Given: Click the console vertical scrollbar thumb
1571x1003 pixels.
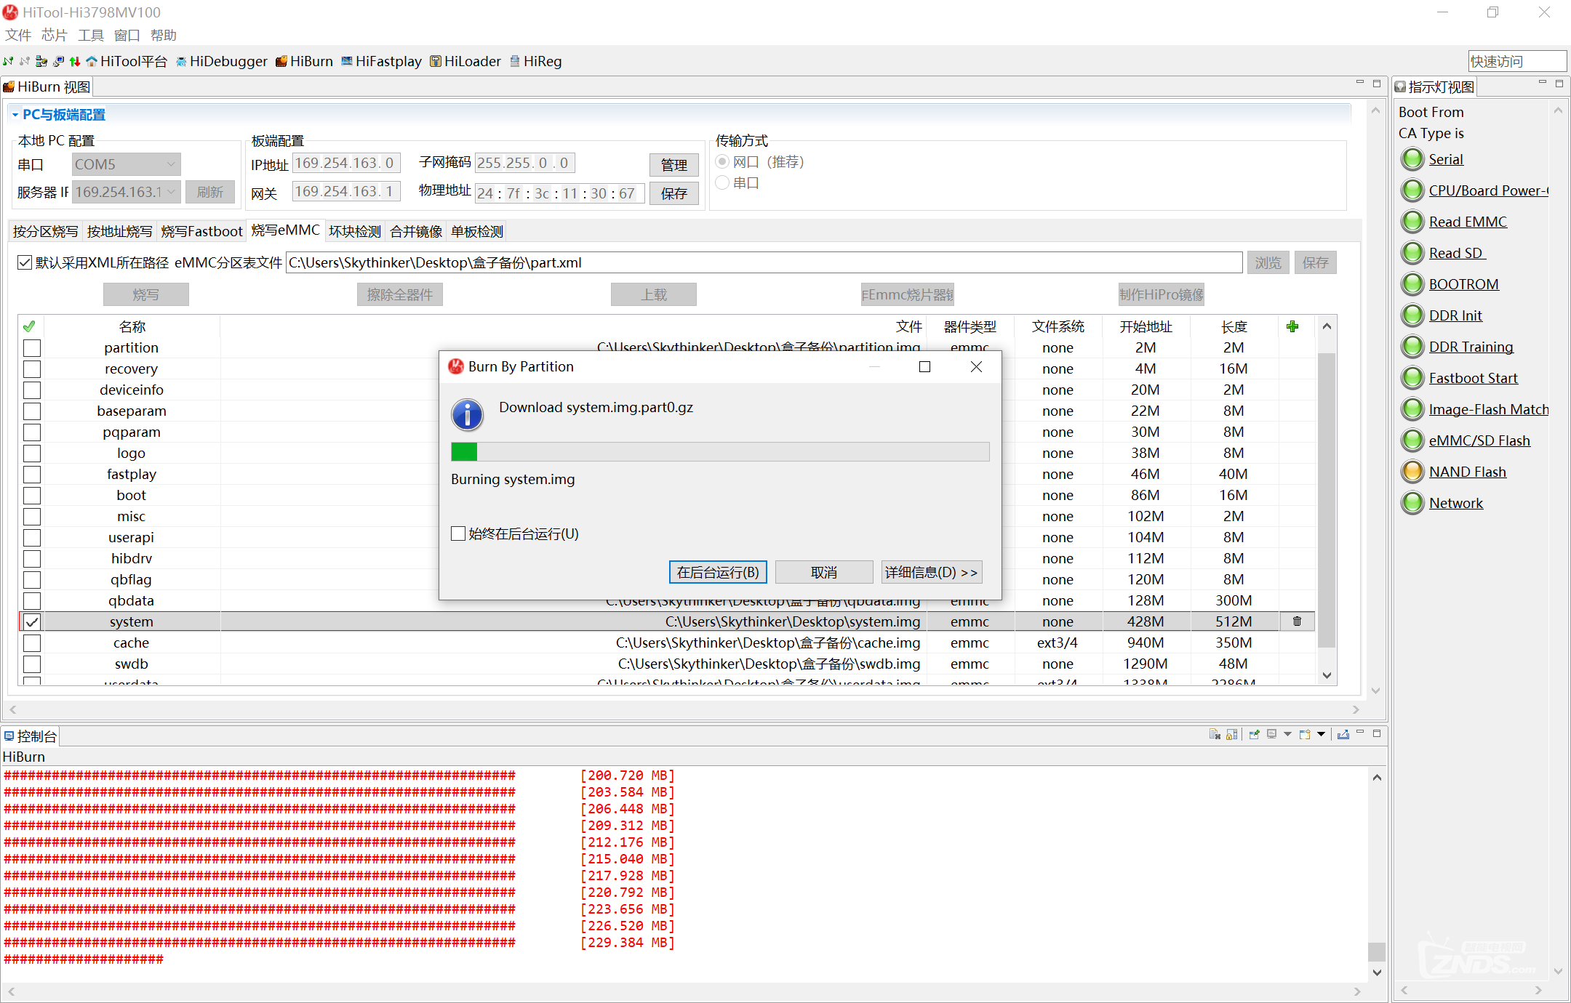Looking at the screenshot, I should point(1376,951).
